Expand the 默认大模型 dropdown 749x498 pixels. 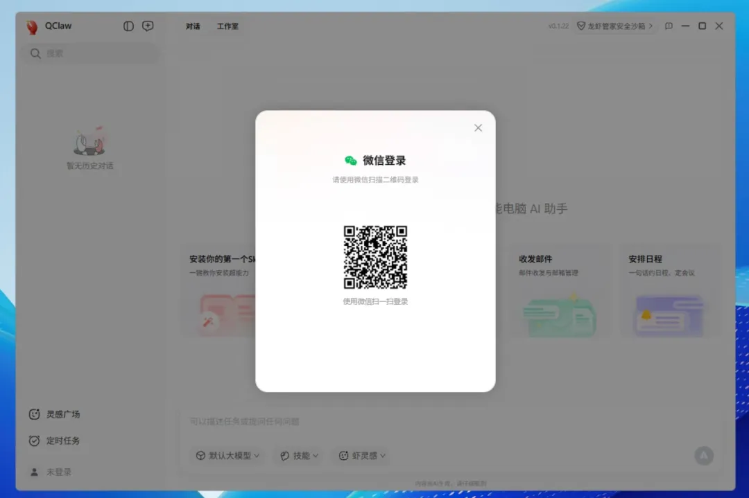click(228, 456)
